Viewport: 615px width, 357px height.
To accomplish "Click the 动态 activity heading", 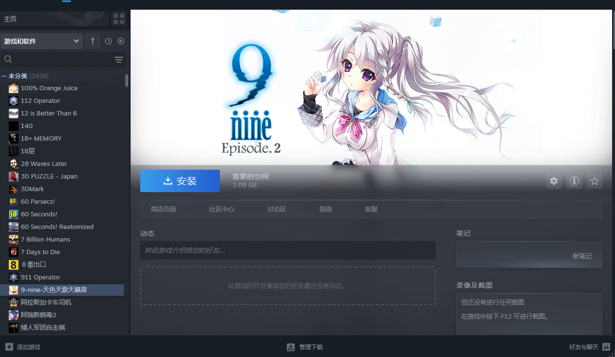I will pyautogui.click(x=147, y=234).
